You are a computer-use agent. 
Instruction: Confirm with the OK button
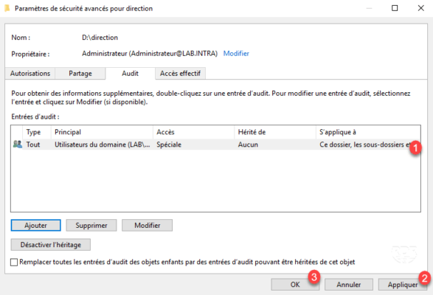click(x=295, y=285)
